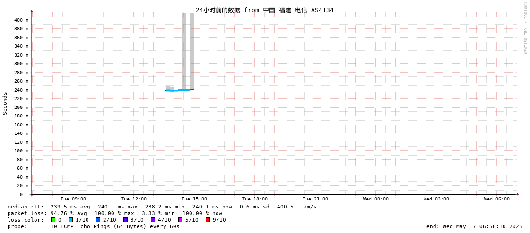
Task: Click the light blue 1/10 loss swatch
Action: [x=70, y=220]
